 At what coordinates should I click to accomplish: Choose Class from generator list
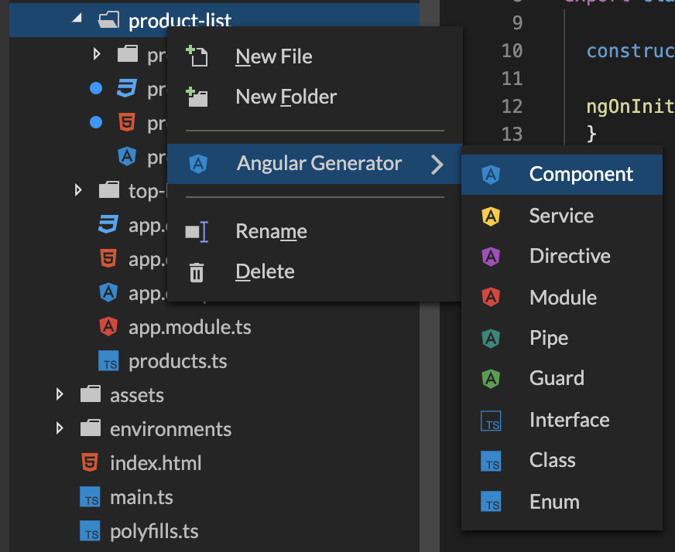click(x=561, y=461)
